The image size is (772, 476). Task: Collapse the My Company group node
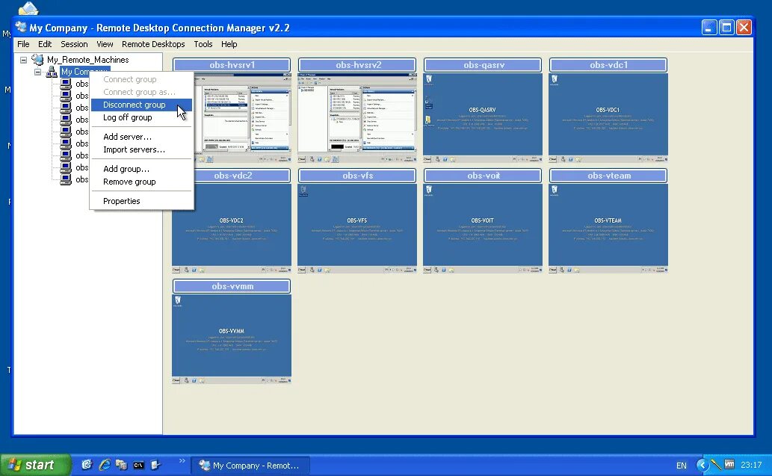pyautogui.click(x=38, y=72)
